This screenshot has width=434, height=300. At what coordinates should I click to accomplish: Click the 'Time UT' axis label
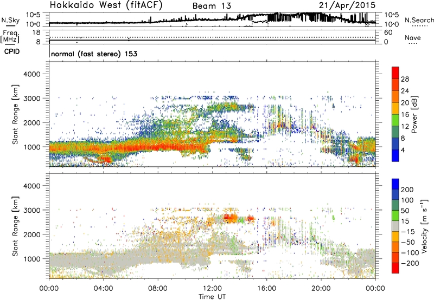(212, 297)
